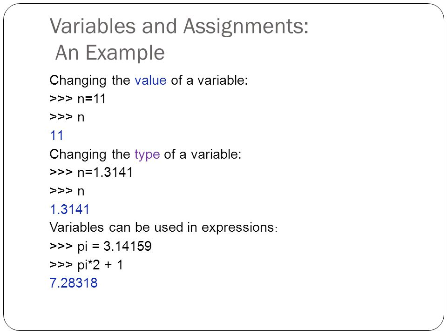Click the line '>>> n=11'
Image resolution: width=447 pixels, height=335 pixels.
[x=78, y=99]
